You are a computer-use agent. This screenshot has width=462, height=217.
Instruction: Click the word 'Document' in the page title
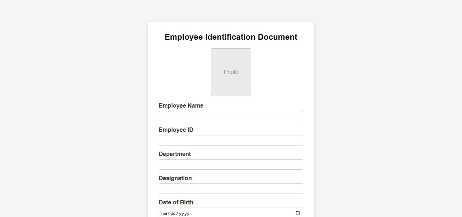pyautogui.click(x=277, y=37)
